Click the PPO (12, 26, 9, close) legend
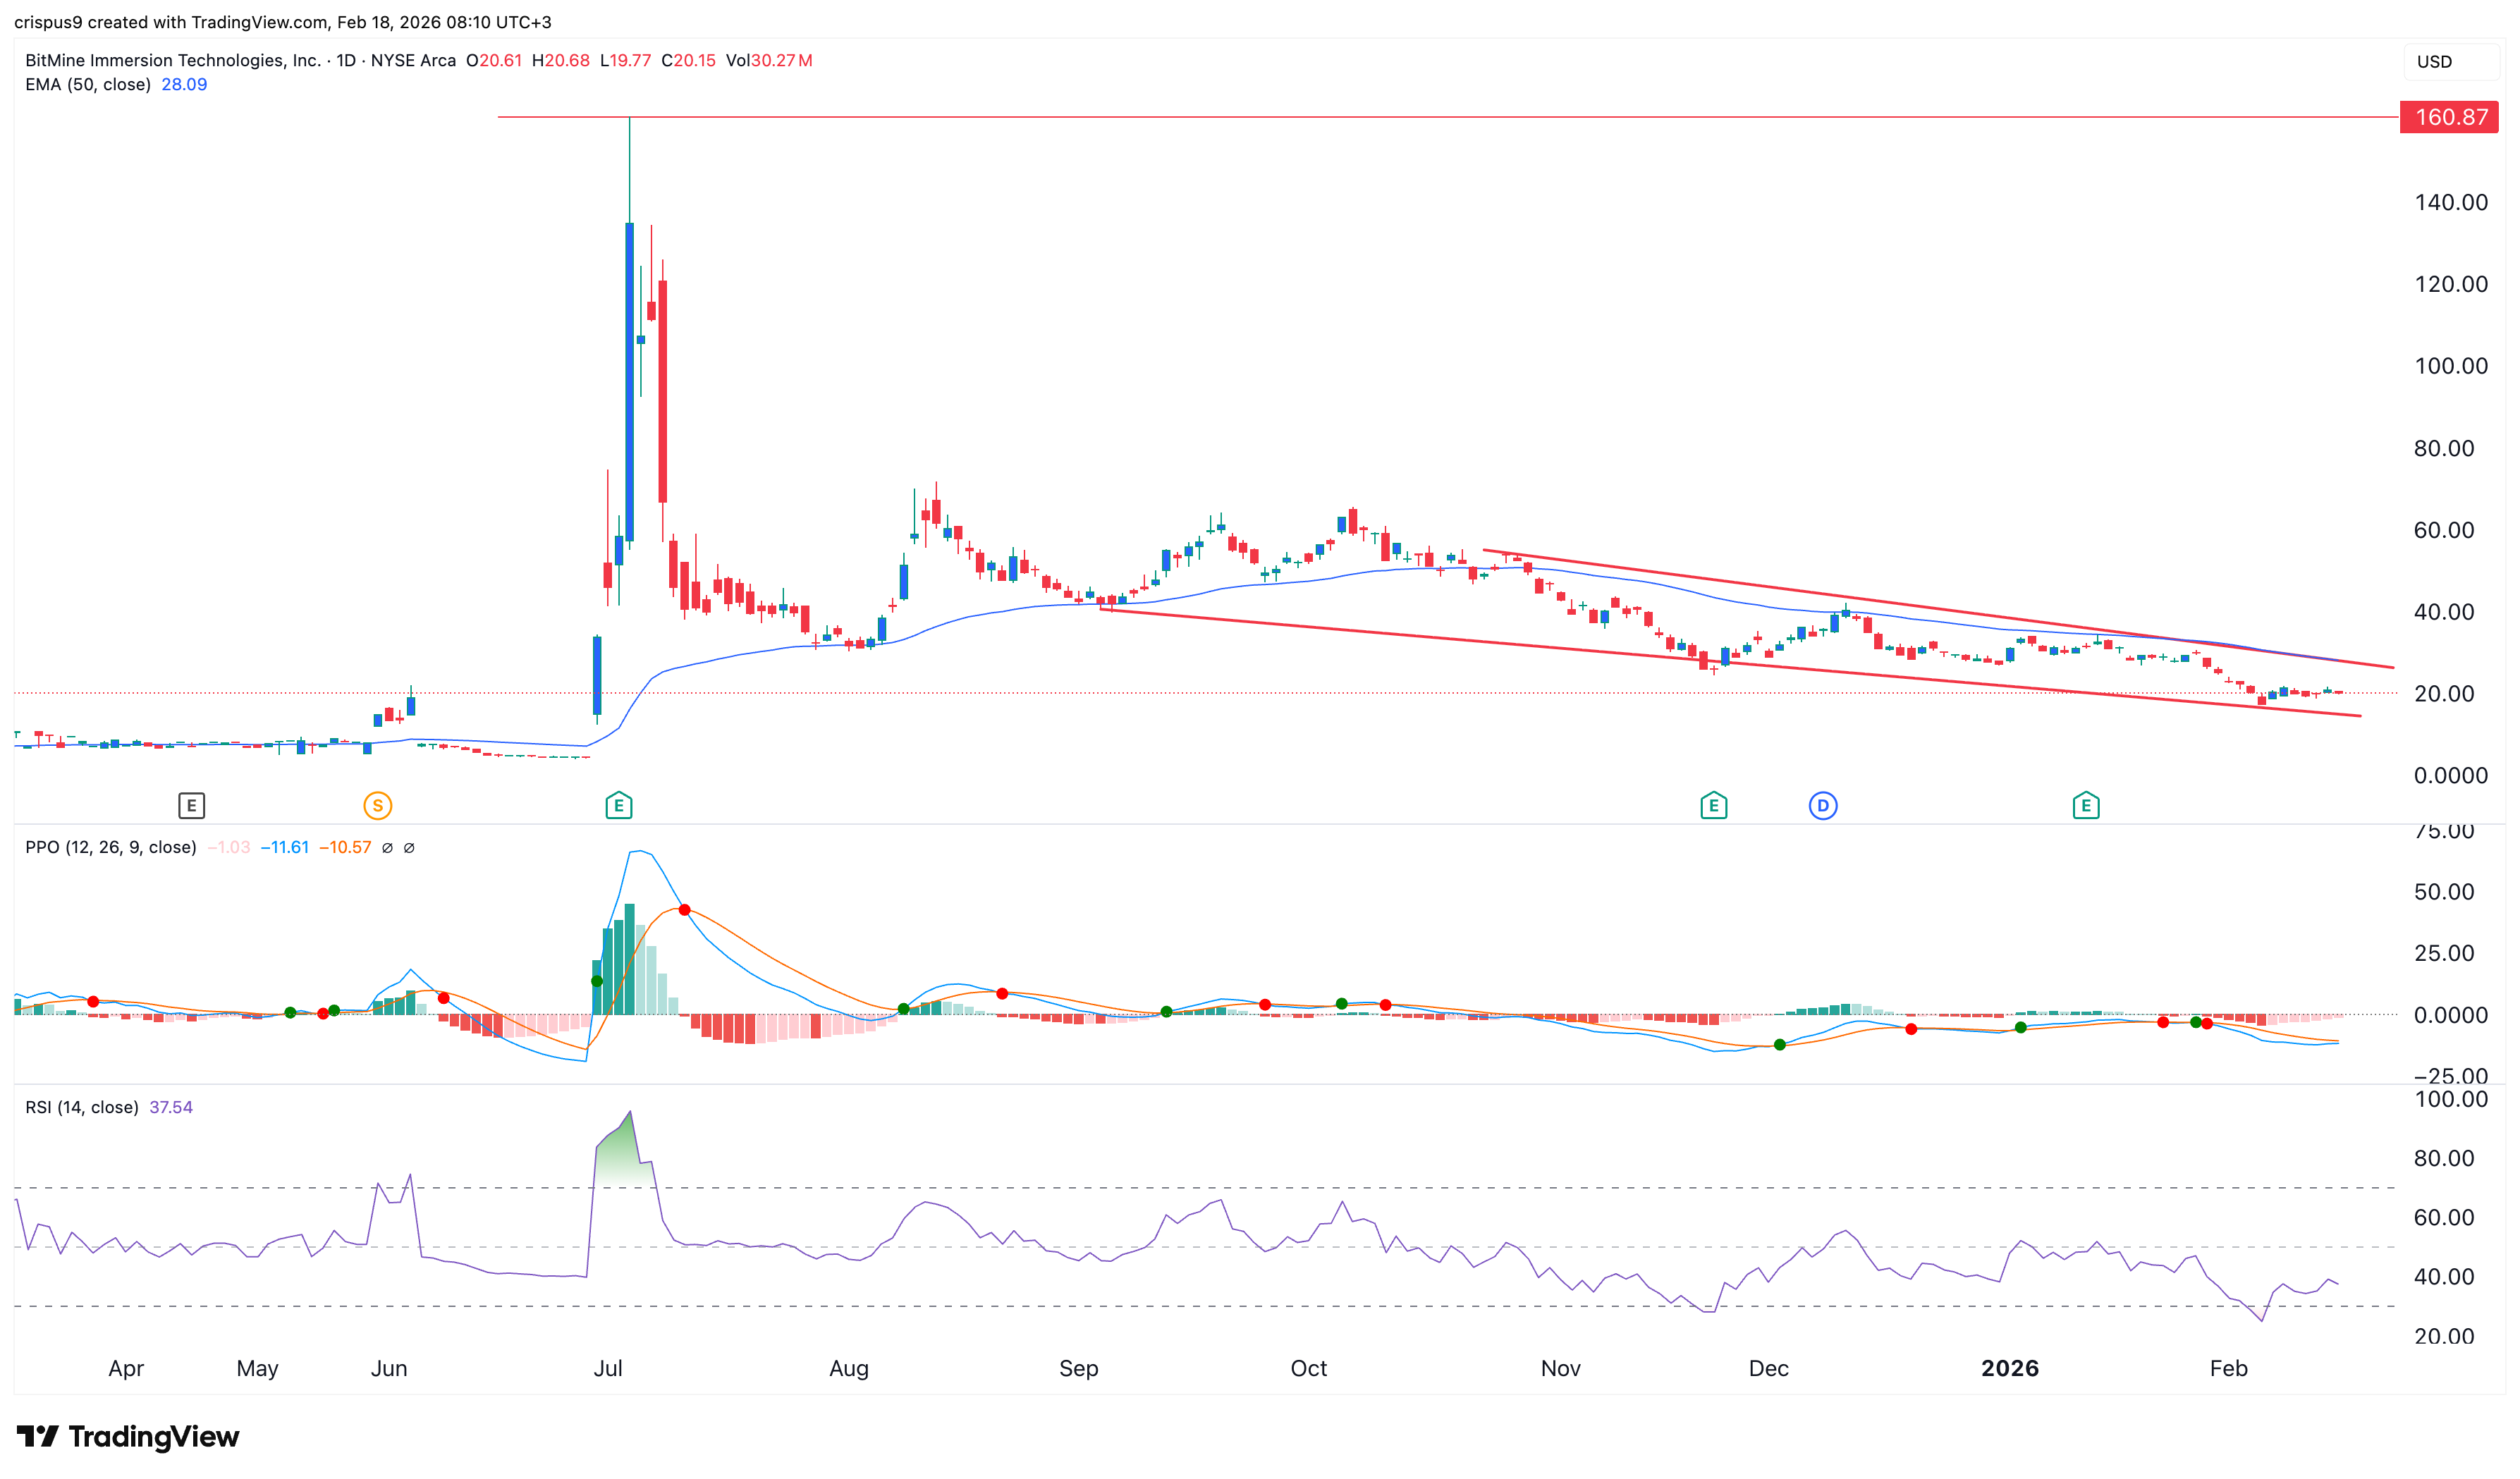 (x=111, y=847)
